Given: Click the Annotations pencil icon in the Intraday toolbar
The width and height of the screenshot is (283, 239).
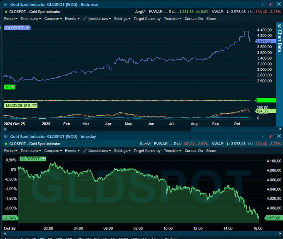Looking at the screenshot, I should coord(85,151).
